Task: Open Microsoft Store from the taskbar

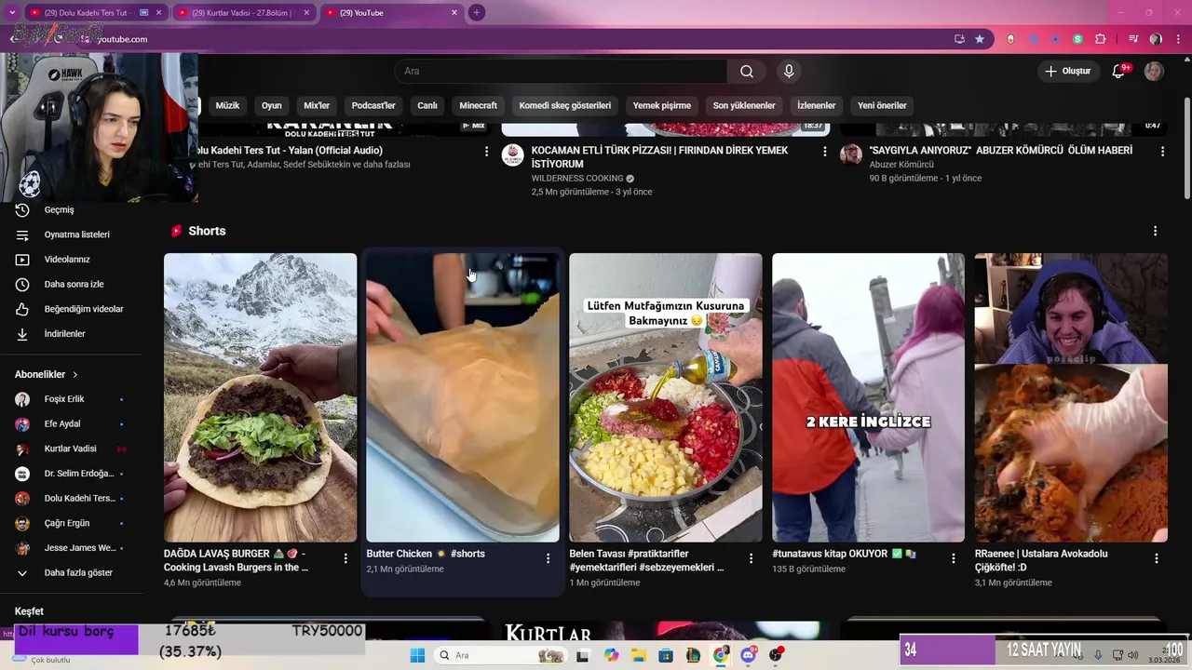Action: [x=667, y=655]
